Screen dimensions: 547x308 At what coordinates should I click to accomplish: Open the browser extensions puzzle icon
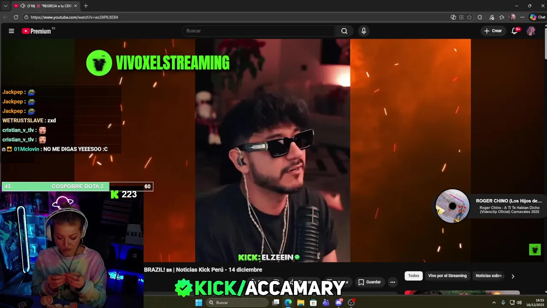[x=480, y=17]
